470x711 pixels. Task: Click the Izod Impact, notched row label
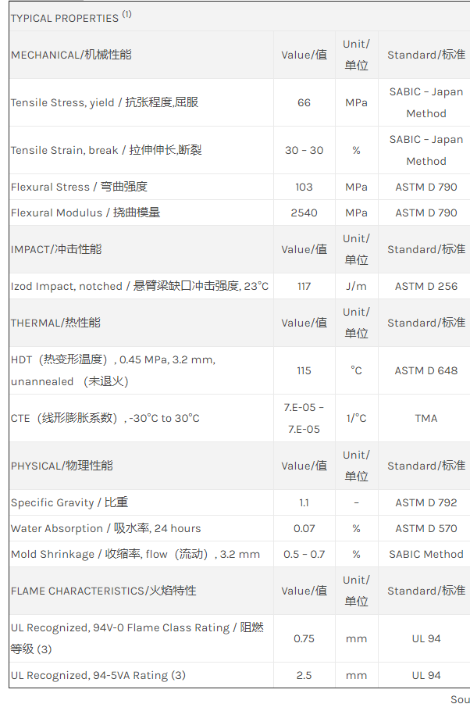(140, 286)
